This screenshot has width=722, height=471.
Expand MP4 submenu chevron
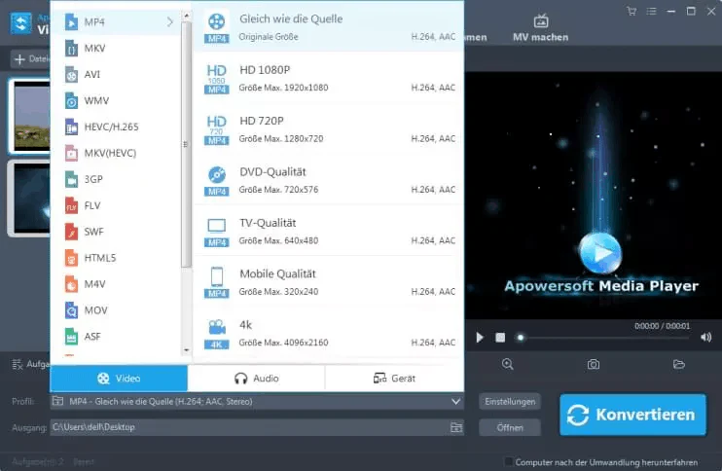pyautogui.click(x=170, y=21)
